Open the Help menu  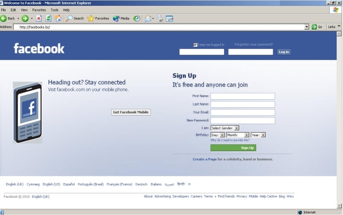click(x=66, y=10)
